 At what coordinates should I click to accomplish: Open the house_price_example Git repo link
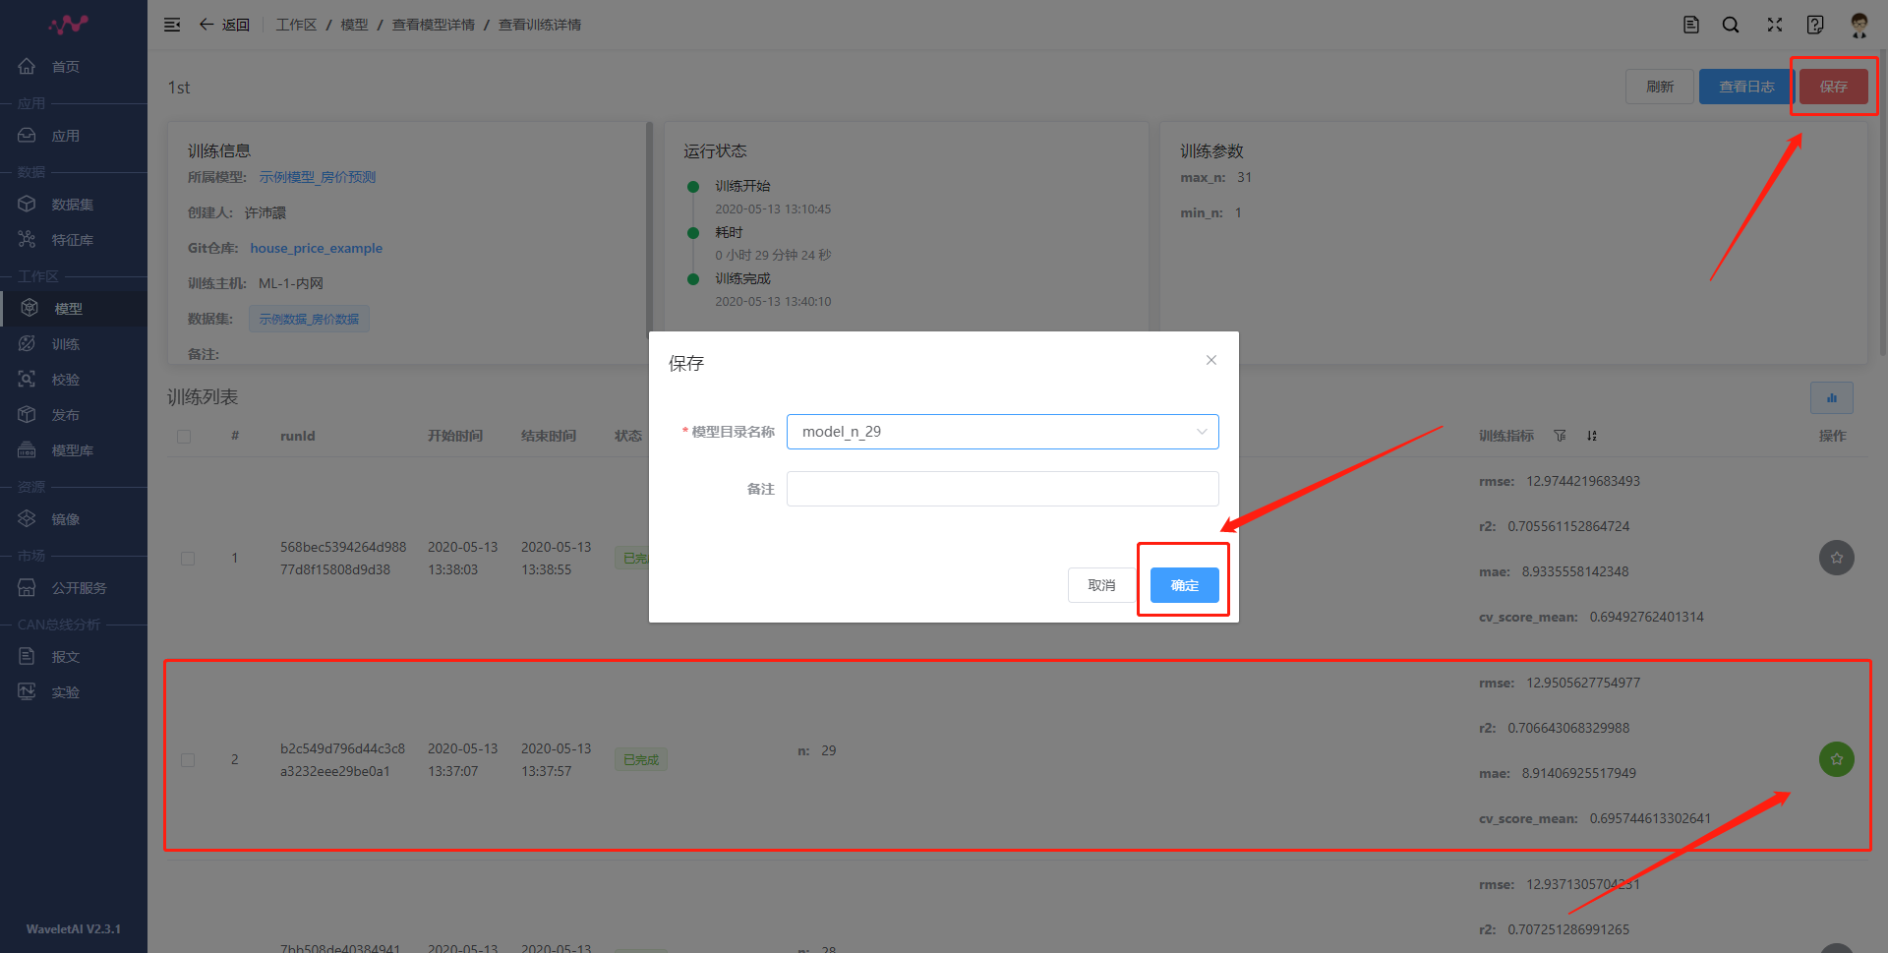point(316,248)
